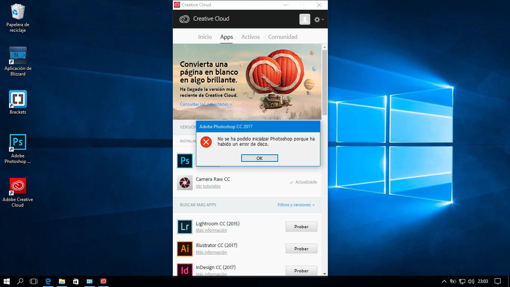Click Probar for Illustrator CC (2017)
510x287 pixels.
(301, 249)
